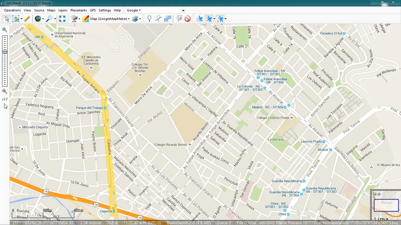Open the Help menu

point(117,10)
